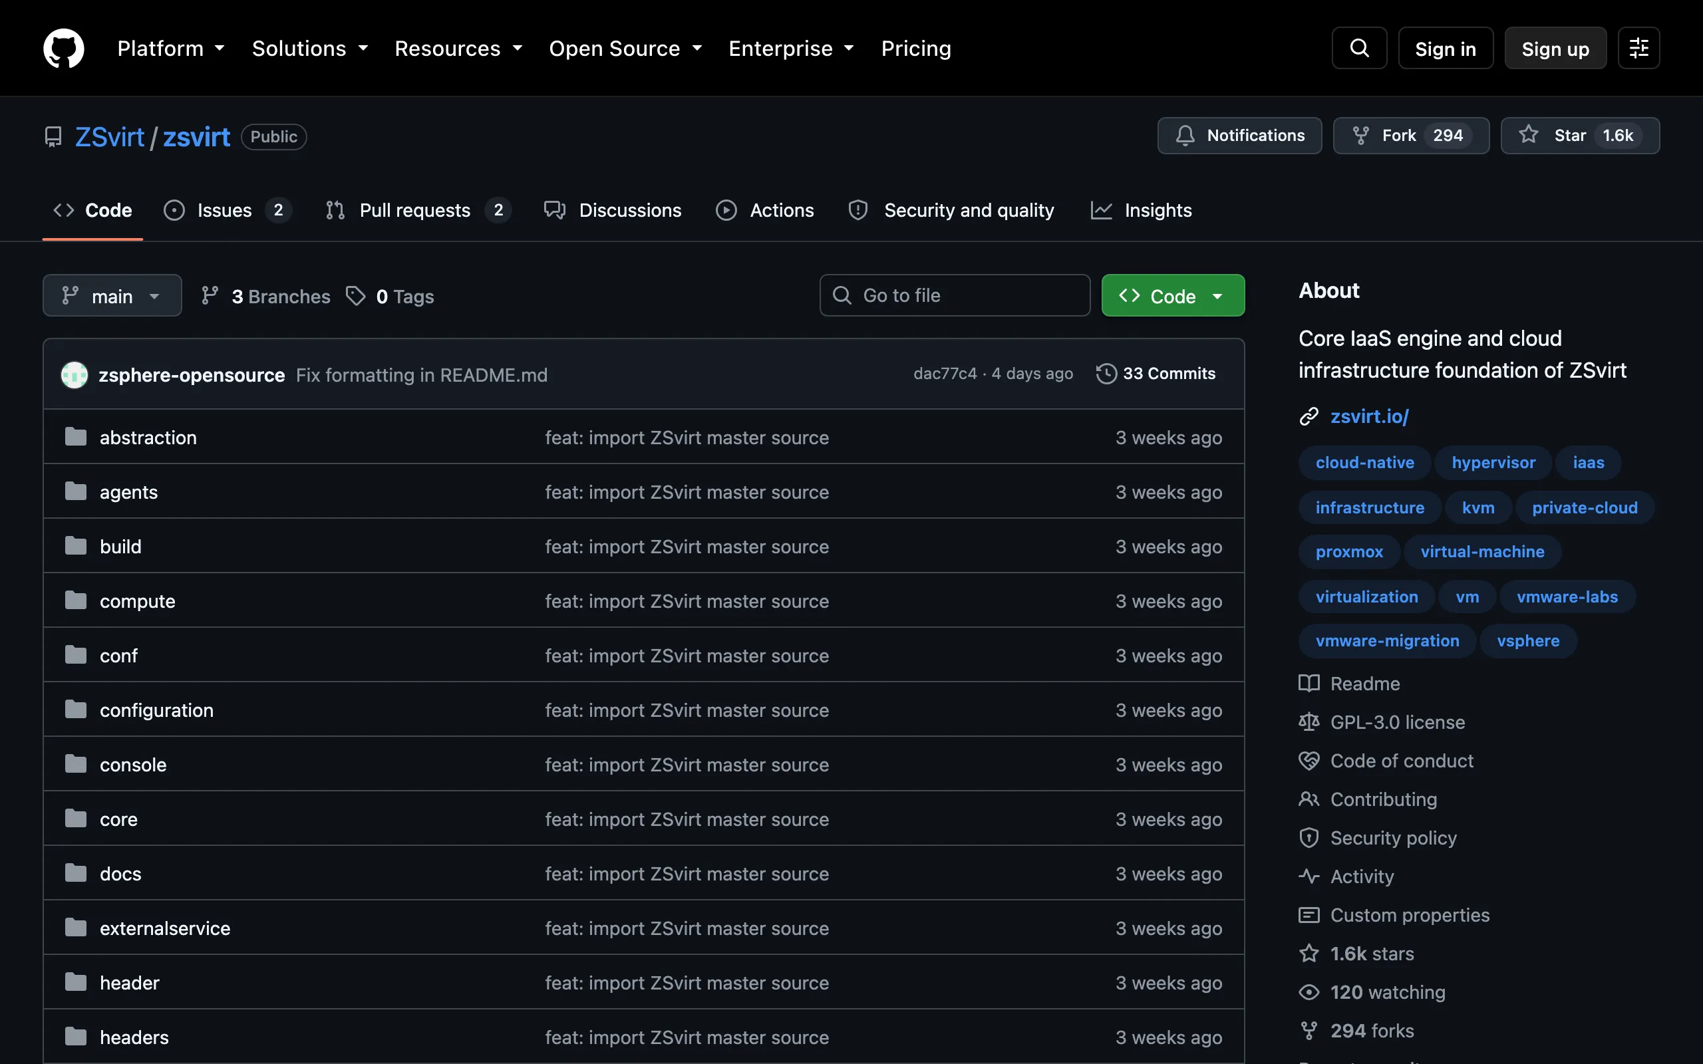Open the core folder
This screenshot has height=1064, width=1703.
coord(118,819)
